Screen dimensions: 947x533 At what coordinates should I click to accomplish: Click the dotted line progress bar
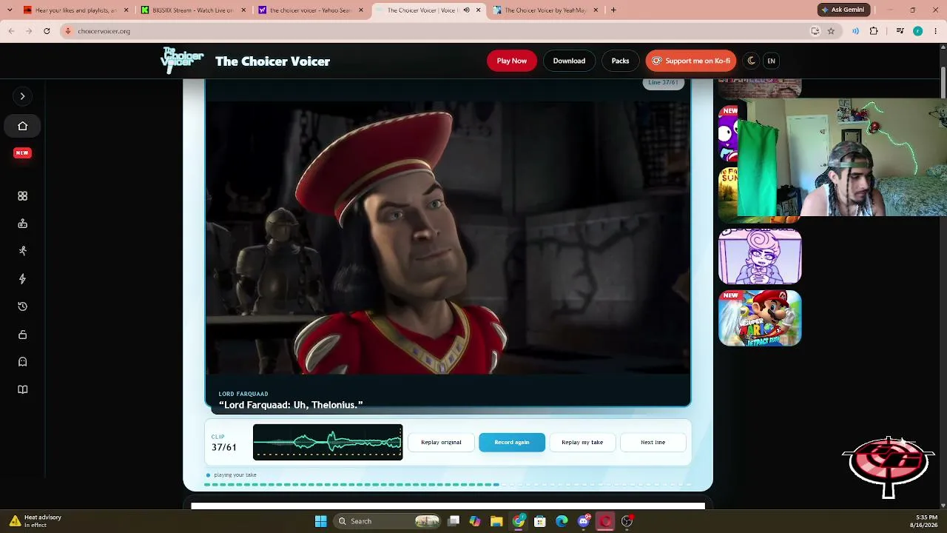[x=448, y=485]
